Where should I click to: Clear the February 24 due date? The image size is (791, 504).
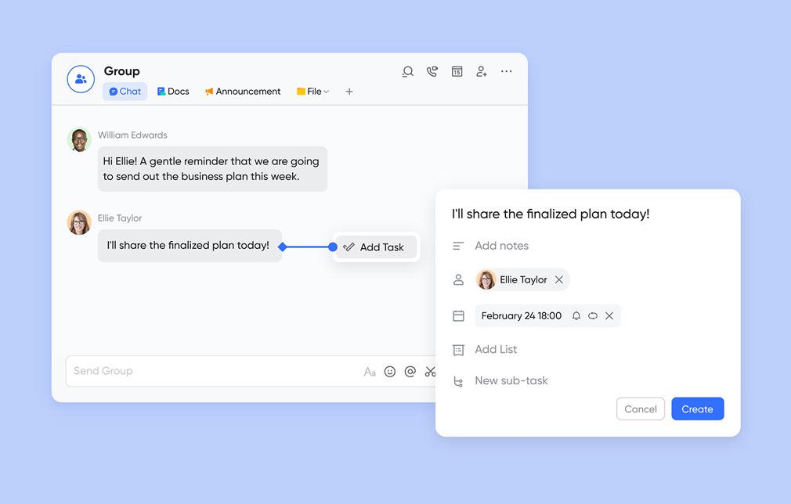pyautogui.click(x=609, y=316)
